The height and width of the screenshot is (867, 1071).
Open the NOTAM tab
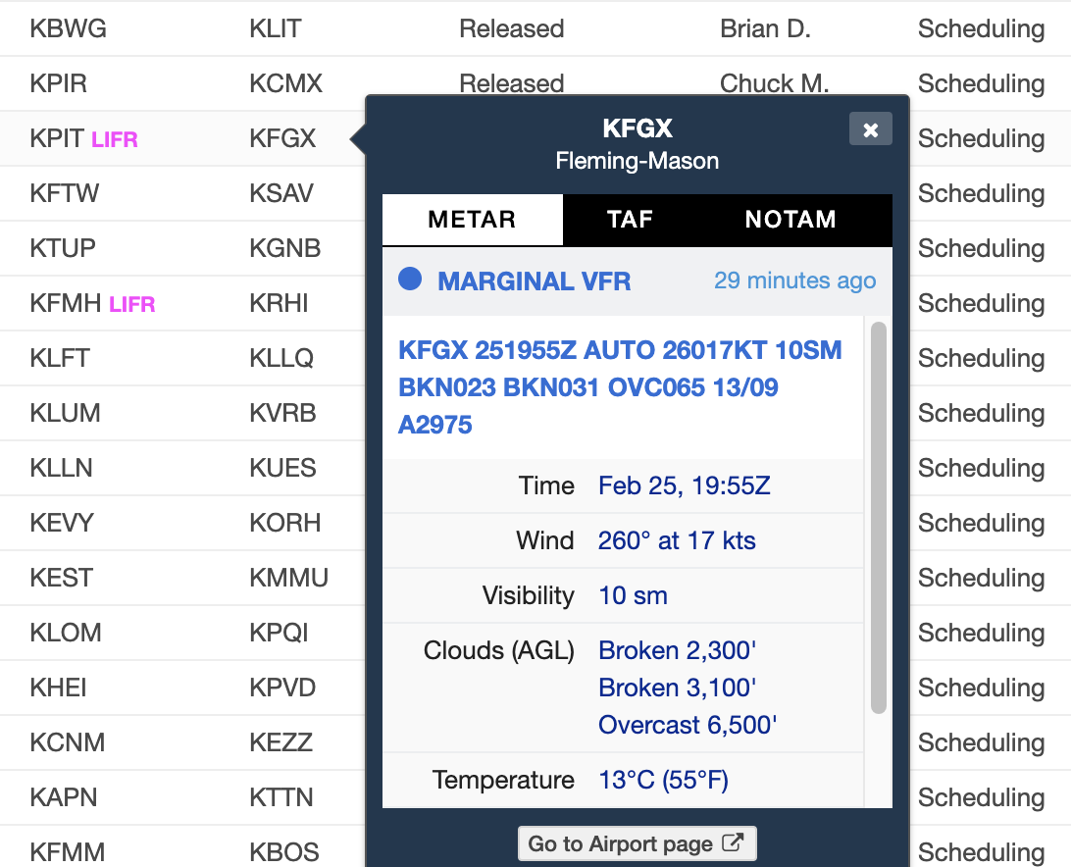(790, 220)
